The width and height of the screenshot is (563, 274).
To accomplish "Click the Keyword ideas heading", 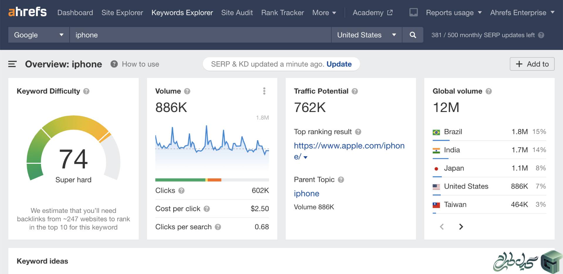I will point(42,261).
